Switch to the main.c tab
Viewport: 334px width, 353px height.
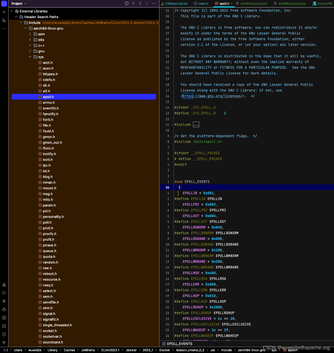click(201, 4)
